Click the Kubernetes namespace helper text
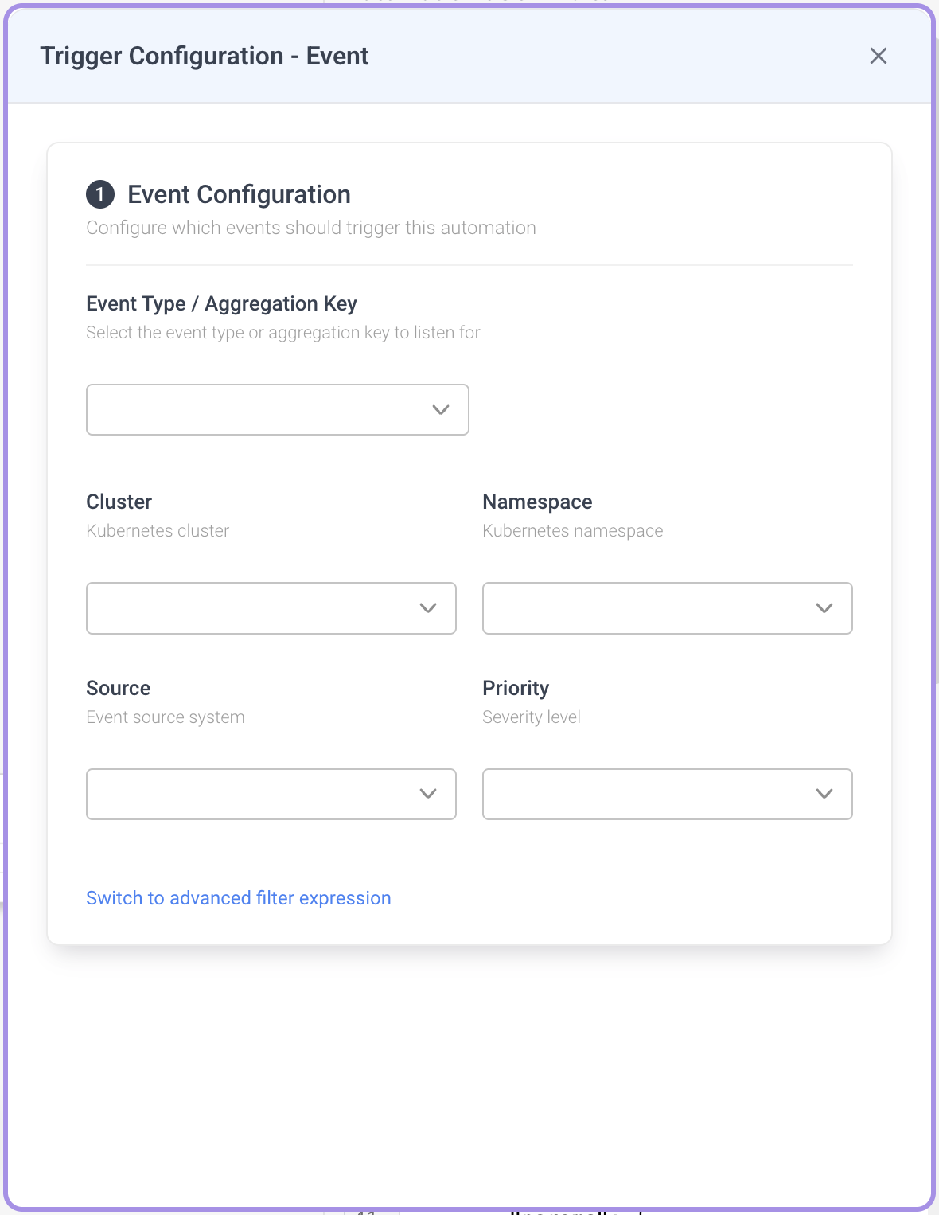The height and width of the screenshot is (1215, 939). click(x=572, y=530)
